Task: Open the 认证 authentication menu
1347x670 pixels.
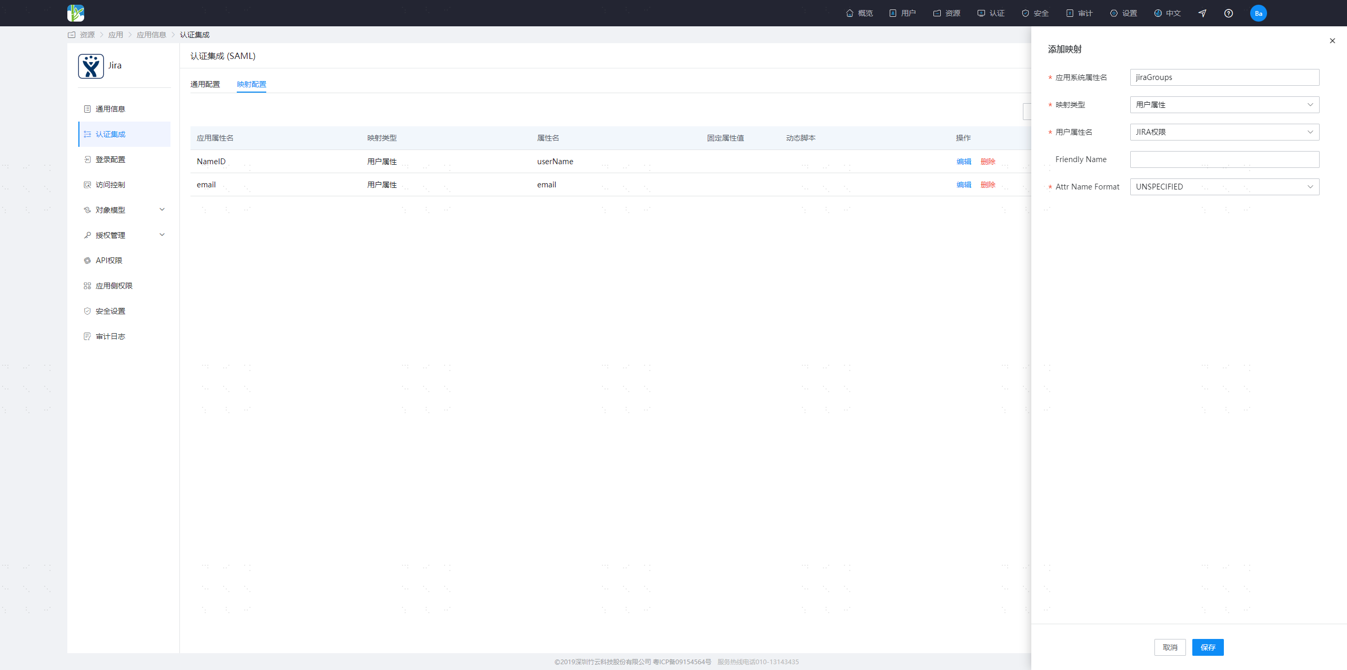Action: tap(991, 13)
